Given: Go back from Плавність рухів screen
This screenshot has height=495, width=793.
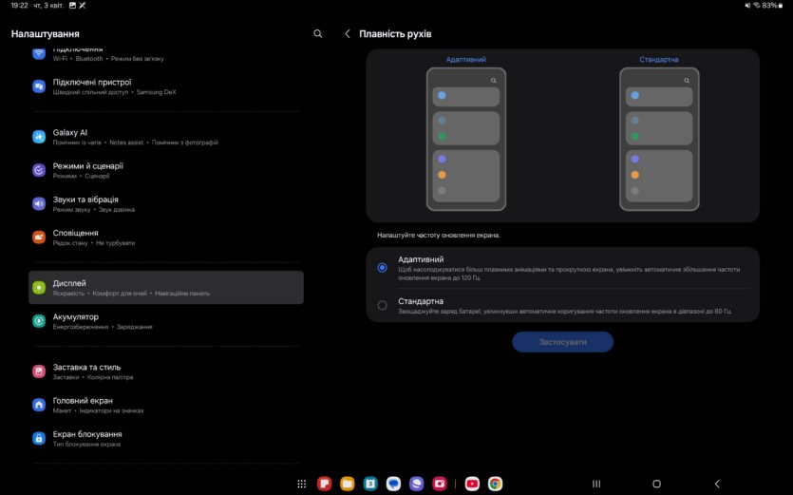Looking at the screenshot, I should [x=347, y=34].
